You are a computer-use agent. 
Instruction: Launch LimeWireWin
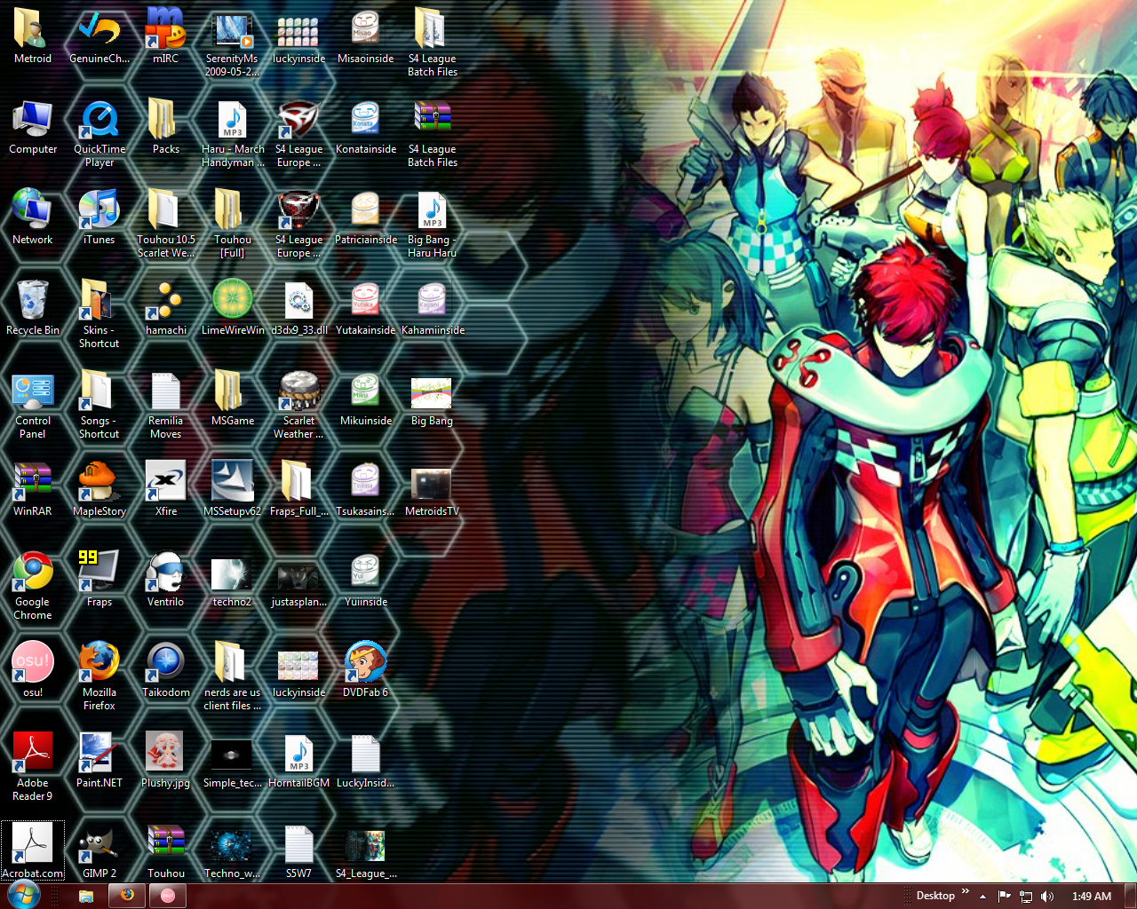click(233, 308)
